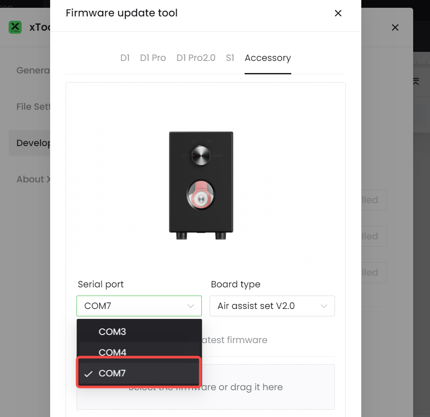Open the Board type dropdown

point(272,306)
